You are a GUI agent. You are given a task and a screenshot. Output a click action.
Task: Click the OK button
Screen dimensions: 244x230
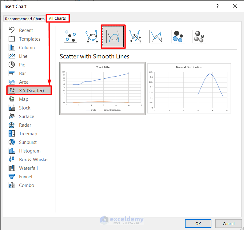pos(198,224)
